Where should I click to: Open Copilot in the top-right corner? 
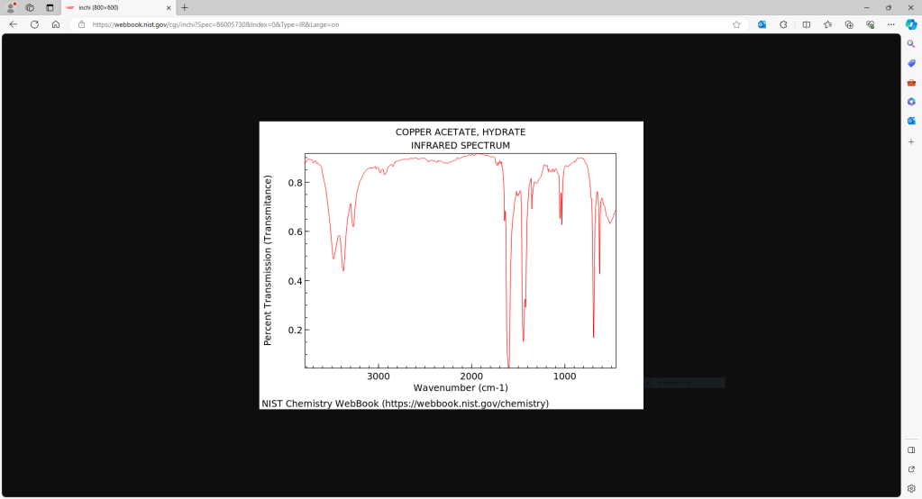[x=911, y=24]
